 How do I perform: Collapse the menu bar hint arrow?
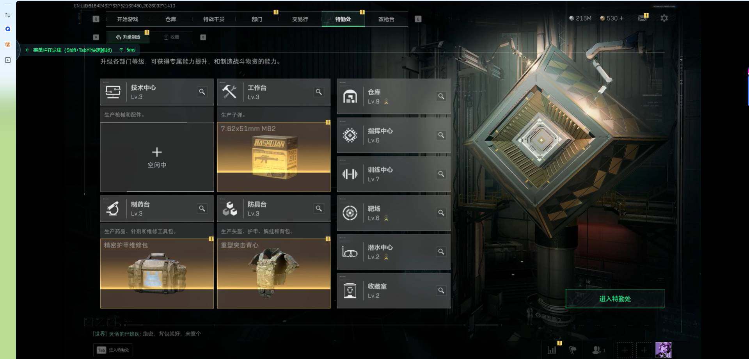(x=27, y=50)
